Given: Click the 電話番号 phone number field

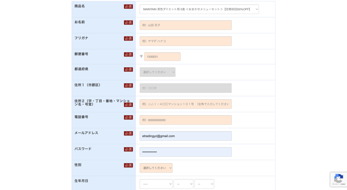Looking at the screenshot, I should (x=185, y=120).
